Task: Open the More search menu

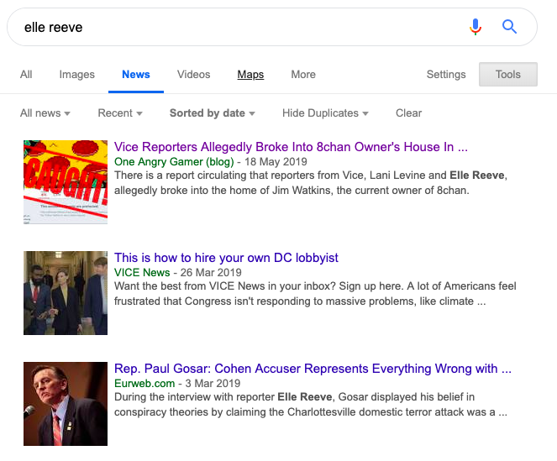Action: [303, 75]
